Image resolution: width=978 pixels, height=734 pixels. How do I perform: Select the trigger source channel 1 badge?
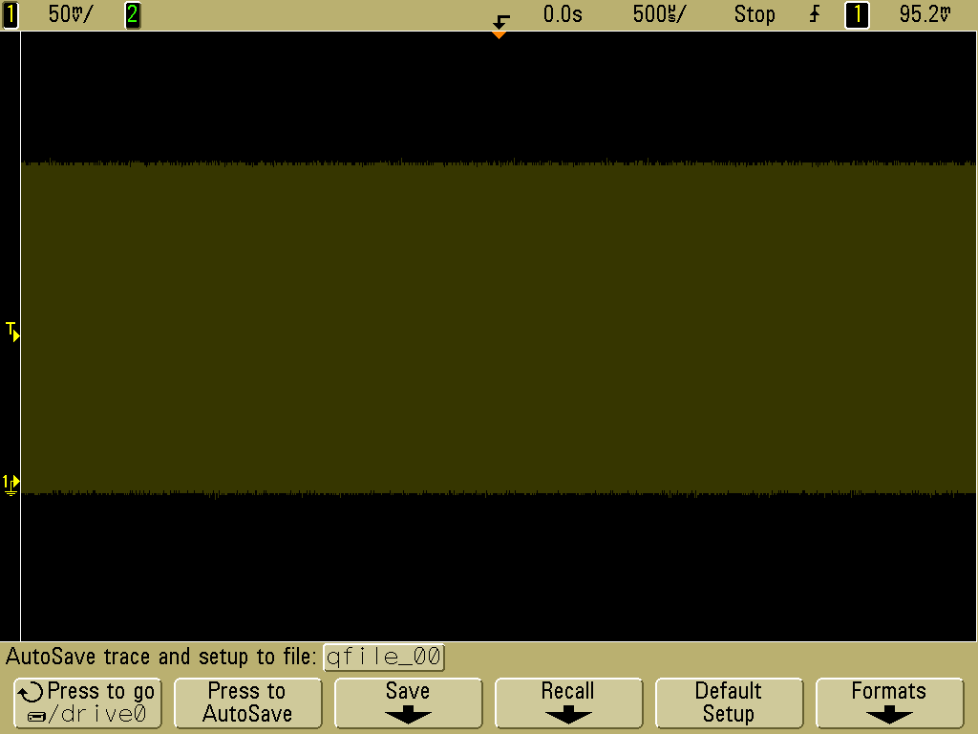[857, 14]
